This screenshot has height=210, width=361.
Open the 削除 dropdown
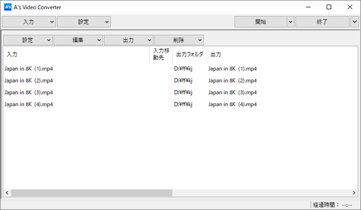(179, 40)
